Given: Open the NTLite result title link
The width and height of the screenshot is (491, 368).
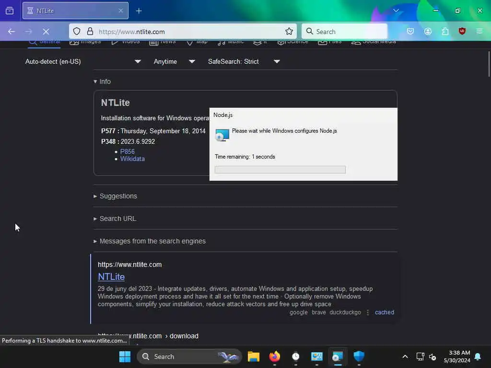Looking at the screenshot, I should tap(111, 277).
